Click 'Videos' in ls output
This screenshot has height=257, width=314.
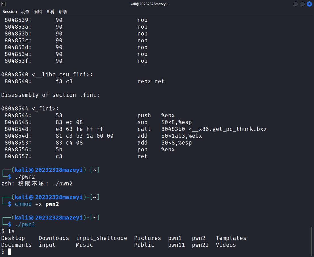[x=226, y=245]
